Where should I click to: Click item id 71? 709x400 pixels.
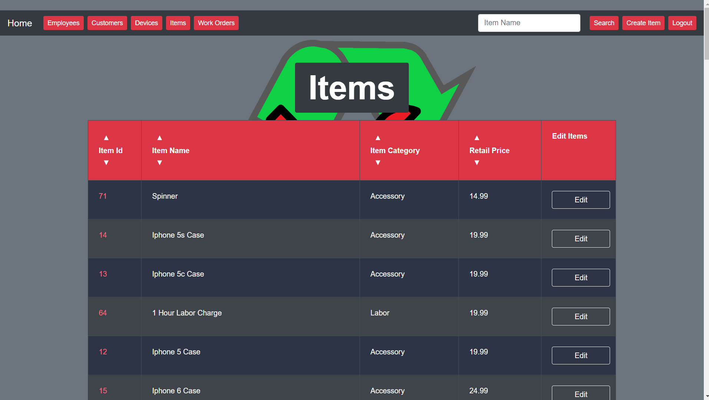tap(103, 196)
